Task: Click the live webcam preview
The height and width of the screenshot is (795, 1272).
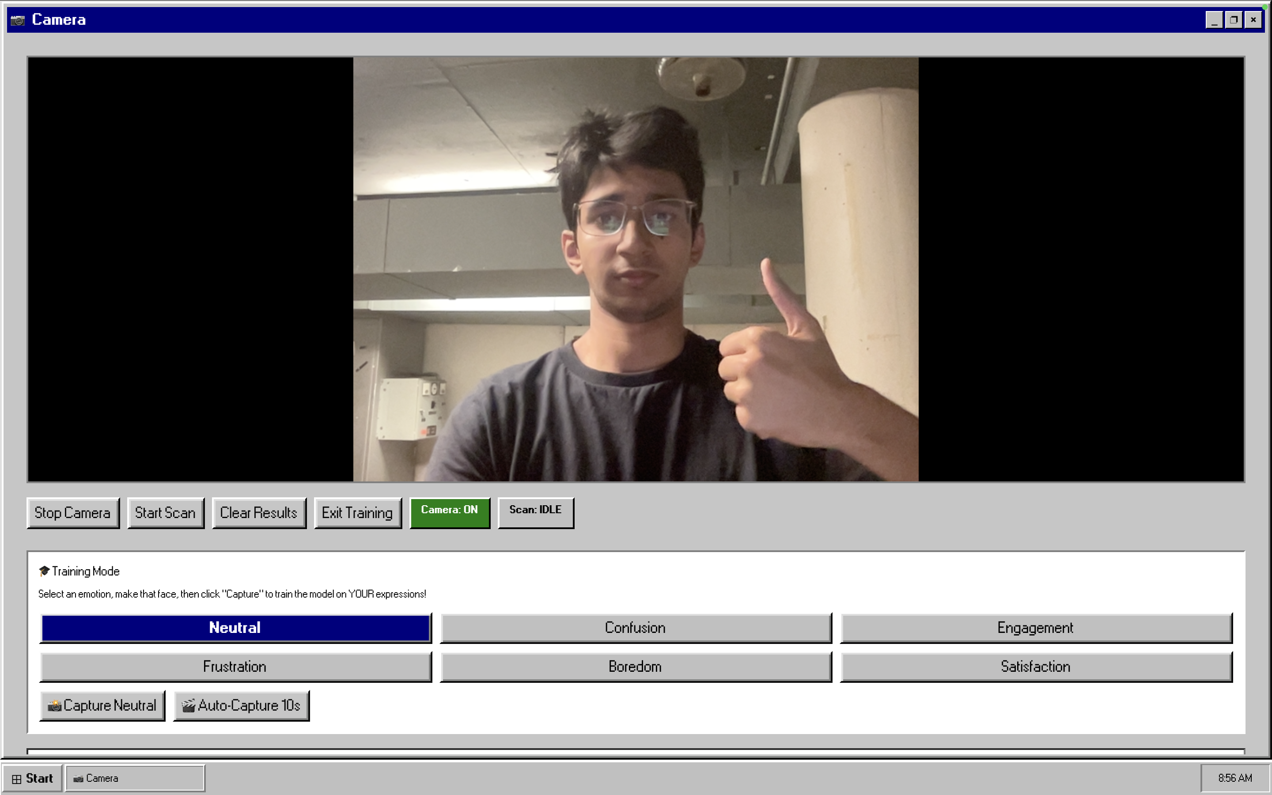Action: click(x=636, y=269)
